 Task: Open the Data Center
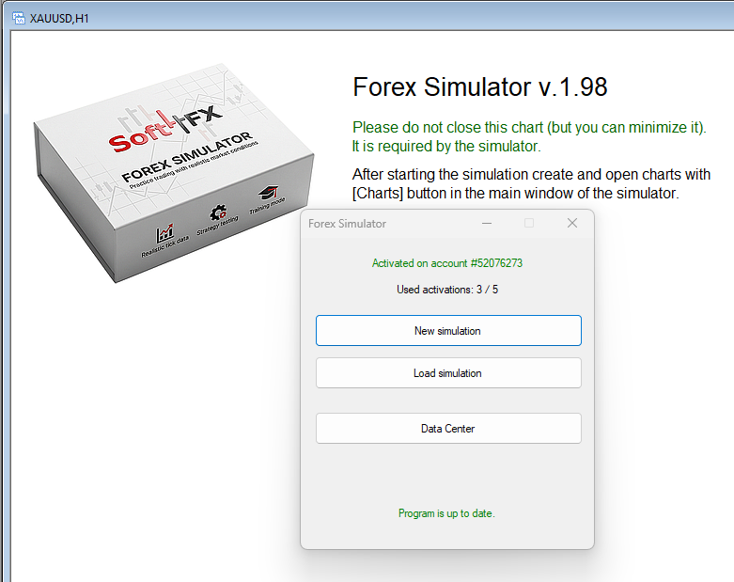pos(448,429)
